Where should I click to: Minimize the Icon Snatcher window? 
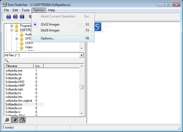(160, 5)
